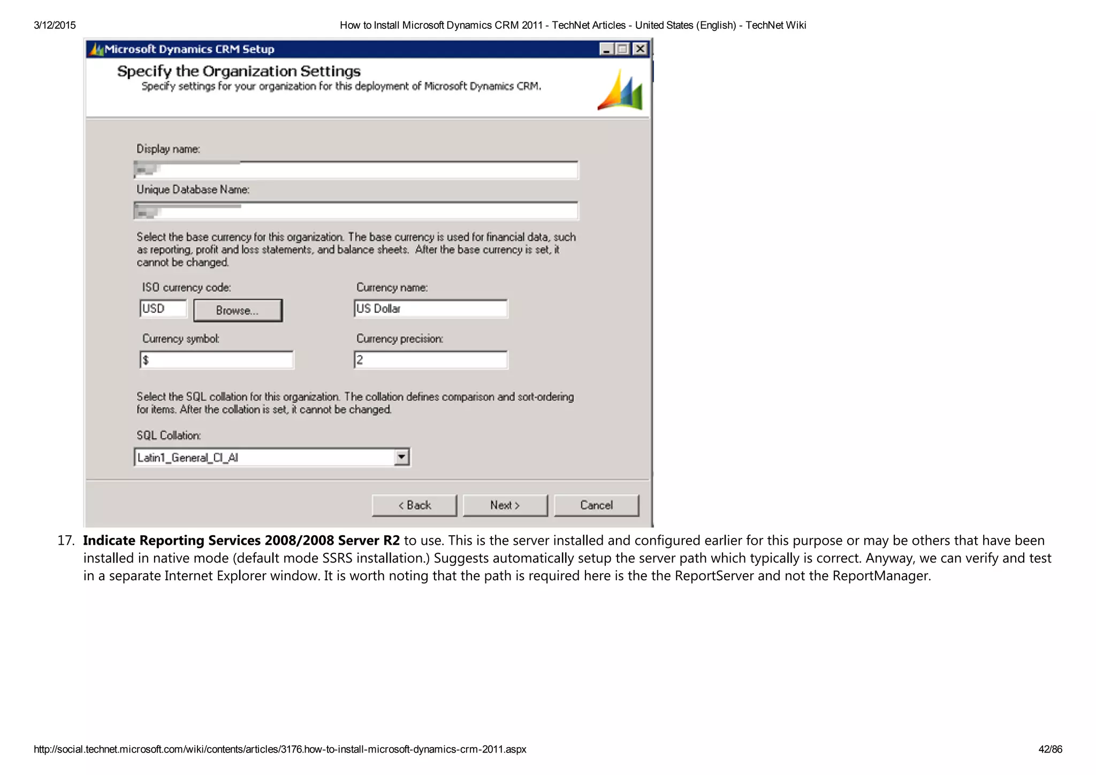Go to the next setup step
Screen dimensions: 1096x775
point(505,505)
